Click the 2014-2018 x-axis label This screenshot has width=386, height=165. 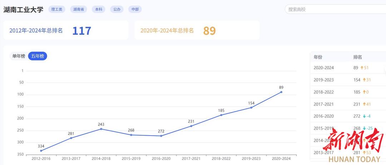click(101, 159)
